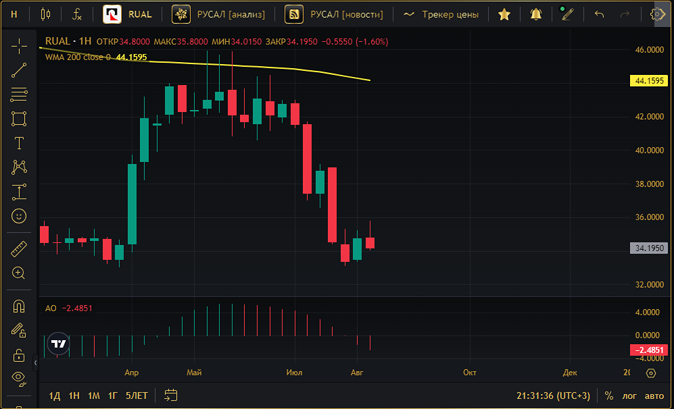Select the forecasting and measurement tool
The width and height of the screenshot is (674, 409).
[19, 192]
